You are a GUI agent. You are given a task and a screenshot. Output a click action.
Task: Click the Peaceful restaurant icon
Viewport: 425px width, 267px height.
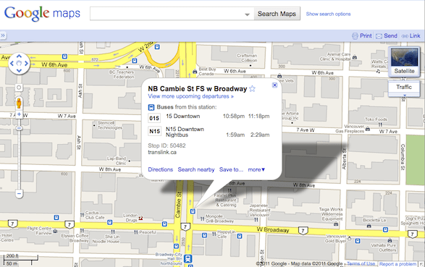[136, 232]
